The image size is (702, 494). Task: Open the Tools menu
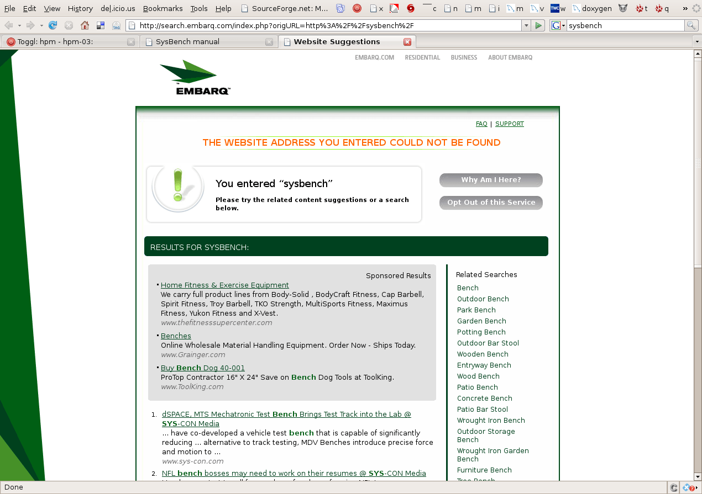tap(199, 8)
